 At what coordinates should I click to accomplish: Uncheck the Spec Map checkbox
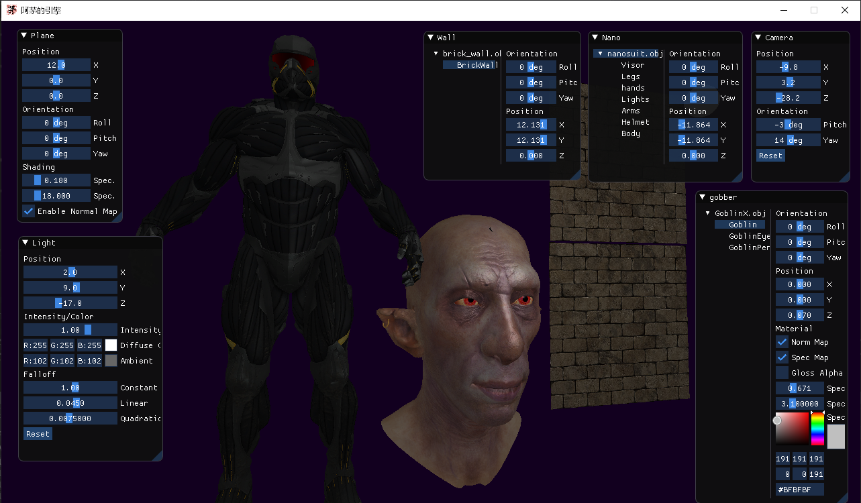[782, 357]
